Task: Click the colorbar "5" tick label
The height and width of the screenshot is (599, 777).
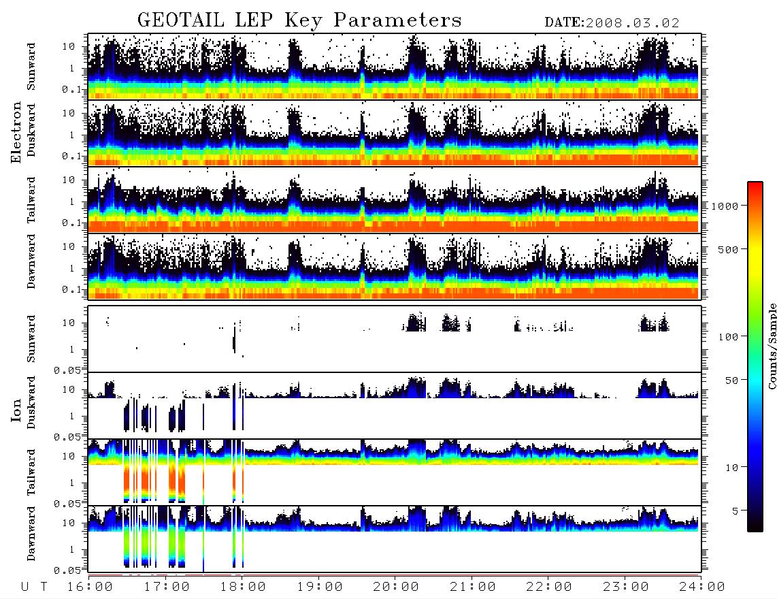Action: (x=735, y=511)
